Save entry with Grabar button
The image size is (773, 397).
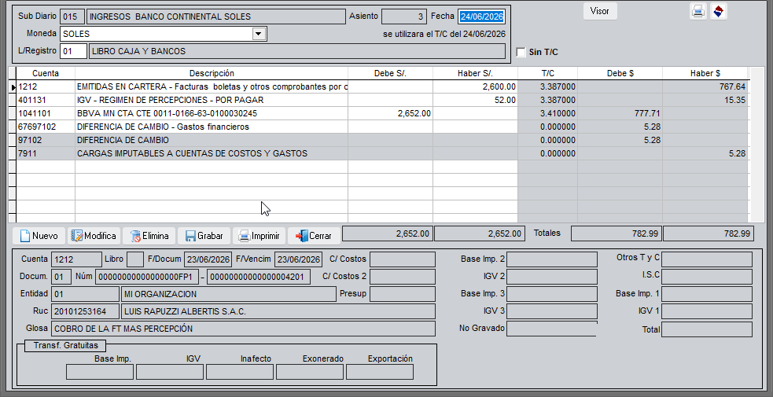204,236
